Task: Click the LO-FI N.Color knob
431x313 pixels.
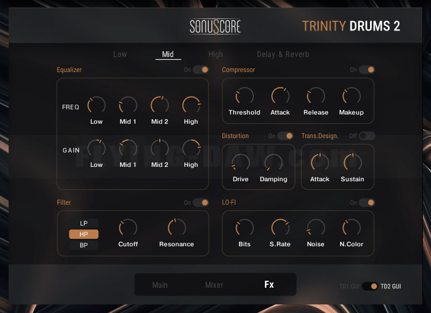Action: point(351,228)
